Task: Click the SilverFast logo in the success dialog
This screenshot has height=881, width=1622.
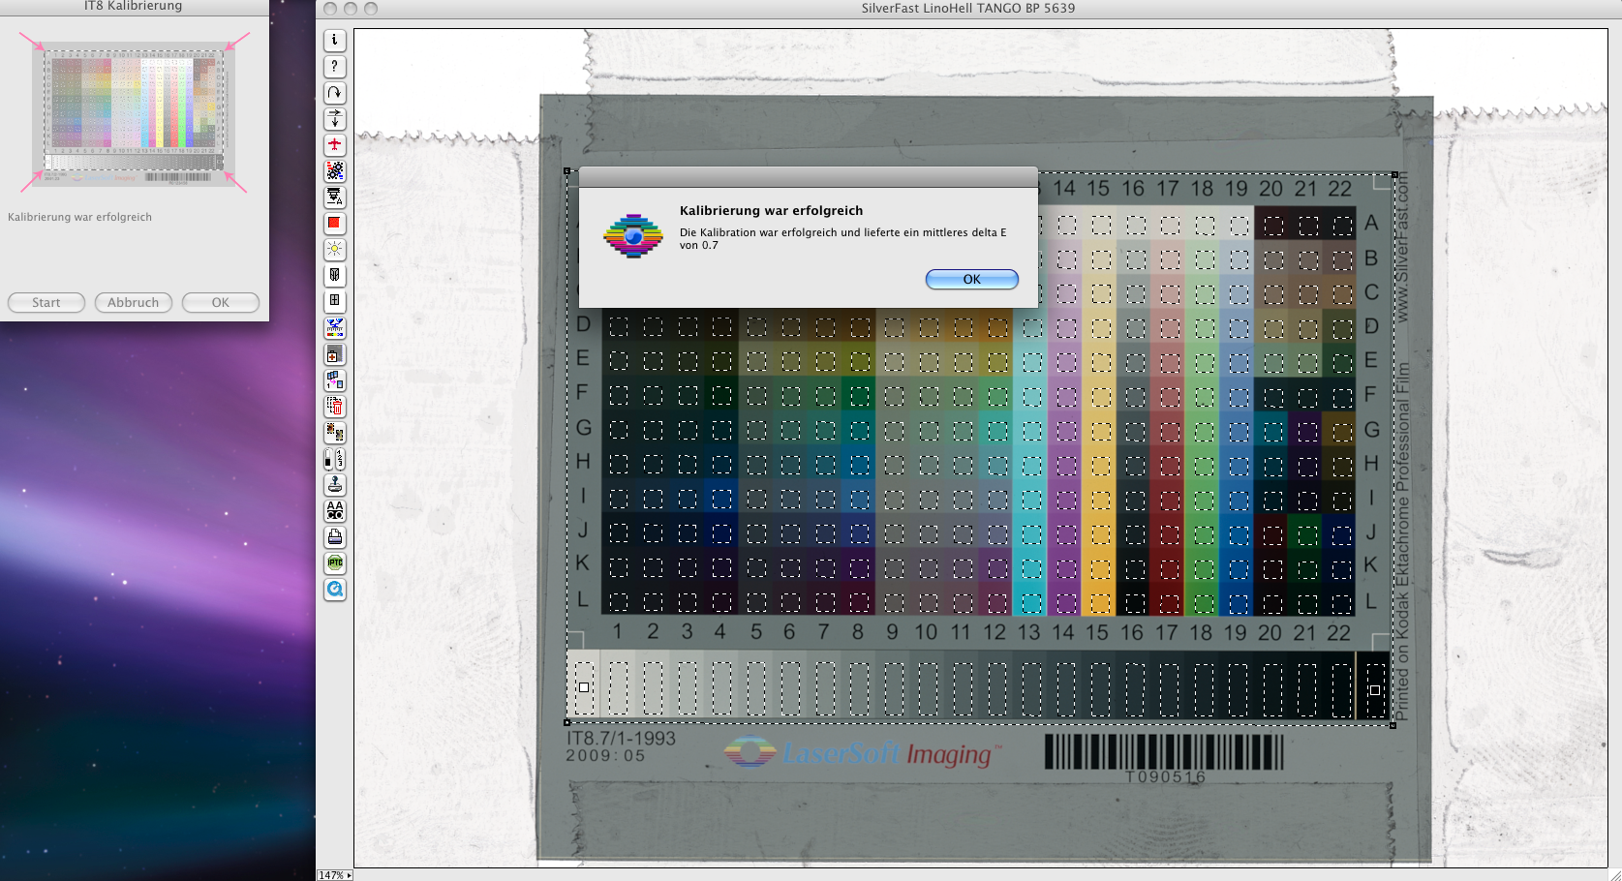Action: 632,235
